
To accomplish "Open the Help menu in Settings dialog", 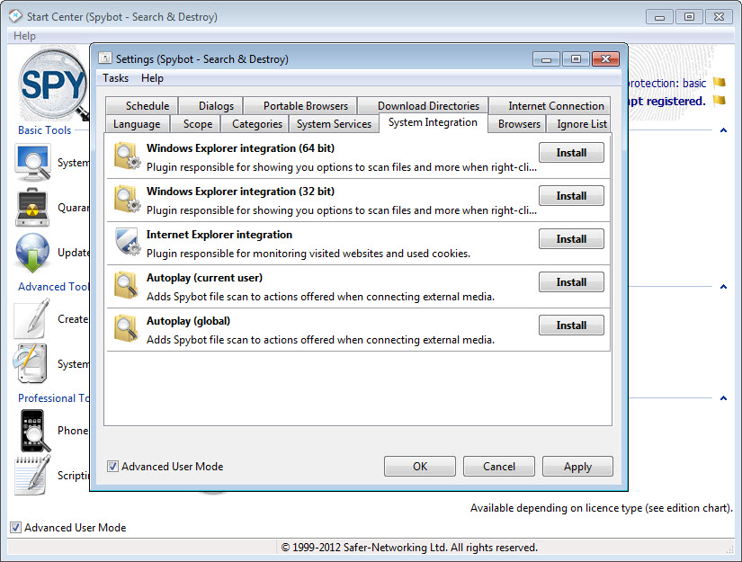I will pos(152,78).
